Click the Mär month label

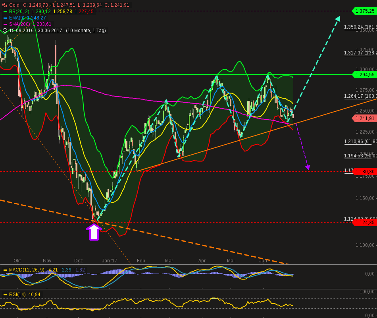click(169, 261)
